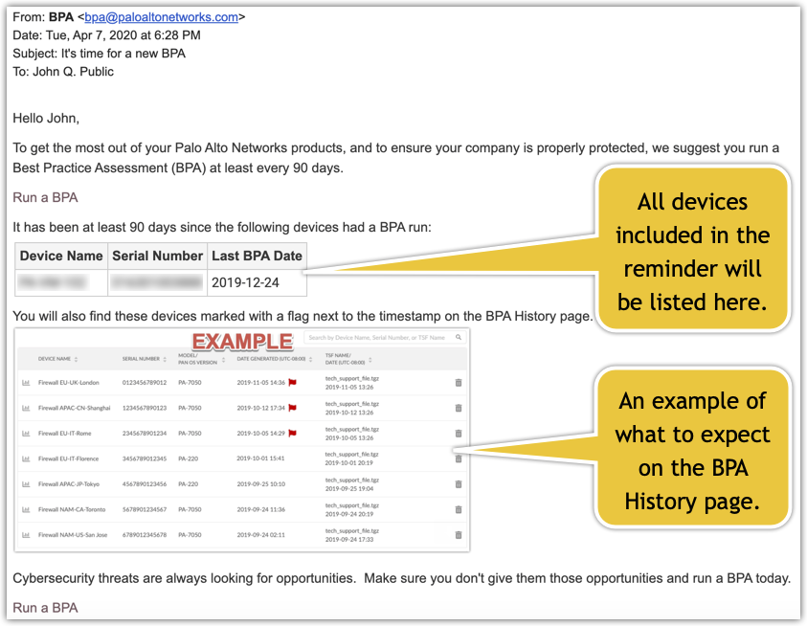Click the report chart icon for Firewall NAM-US-San Jose
Viewport: 807px width, 626px height.
point(26,535)
